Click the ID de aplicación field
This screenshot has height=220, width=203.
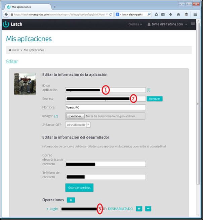pos(106,90)
